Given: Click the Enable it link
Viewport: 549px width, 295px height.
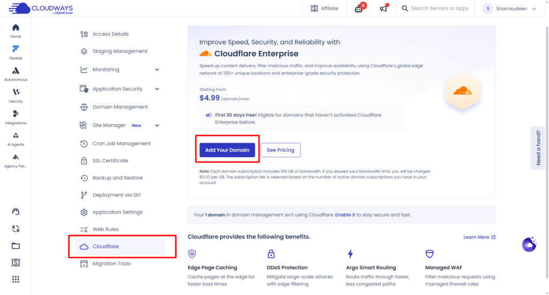Looking at the screenshot, I should click(x=345, y=215).
